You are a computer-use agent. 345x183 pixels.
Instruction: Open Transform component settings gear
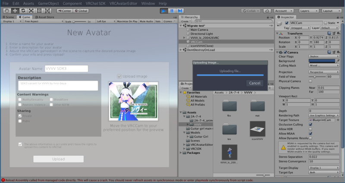[339, 33]
